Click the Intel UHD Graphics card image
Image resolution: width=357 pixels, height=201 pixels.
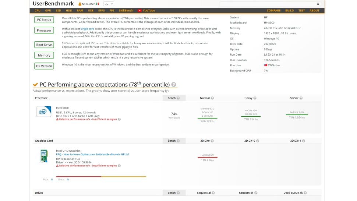44,156
